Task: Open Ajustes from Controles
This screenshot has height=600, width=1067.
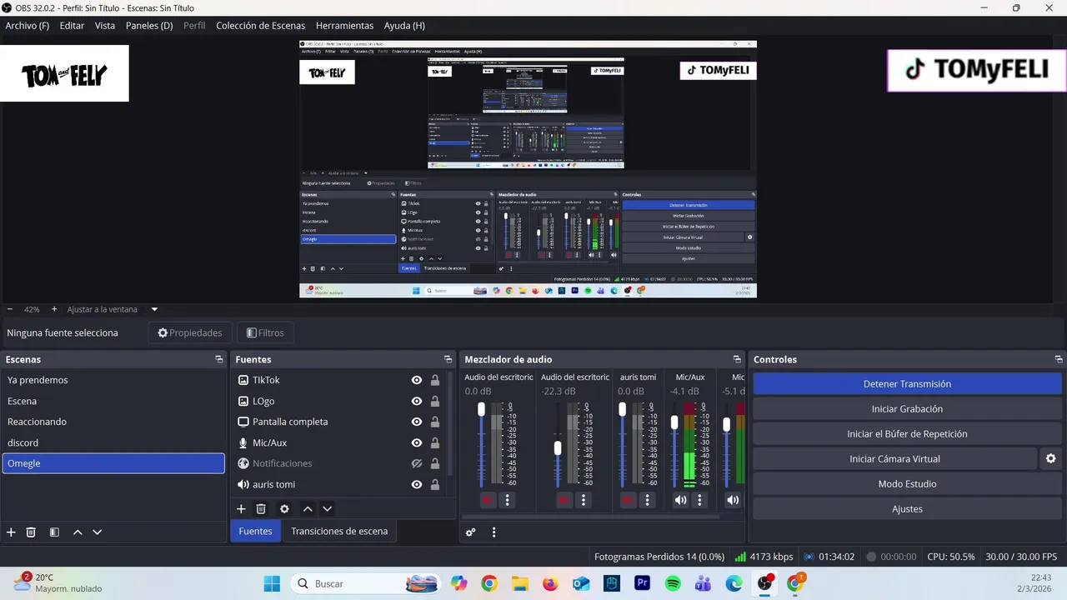Action: [x=907, y=509]
